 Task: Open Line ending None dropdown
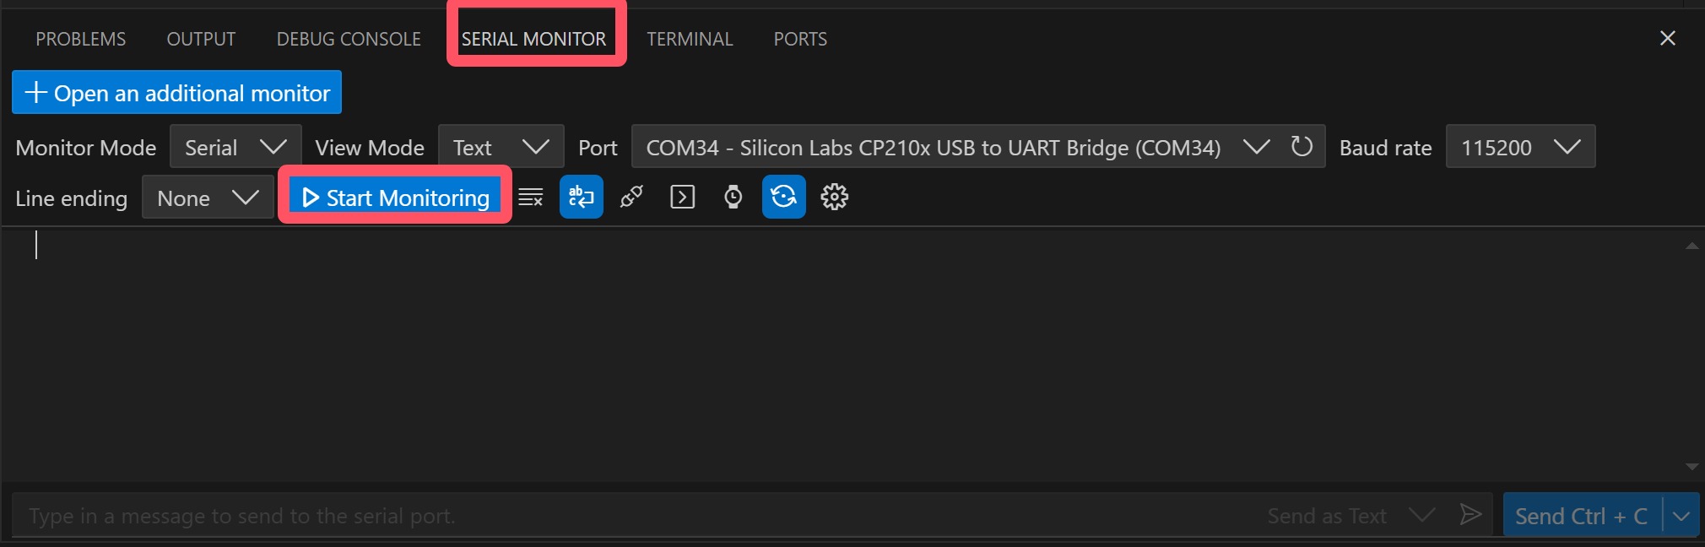tap(208, 198)
